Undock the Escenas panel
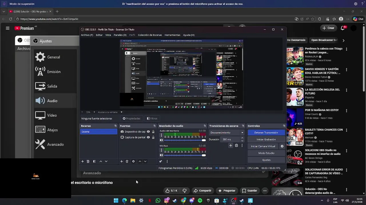366x205 pixels. point(116,126)
